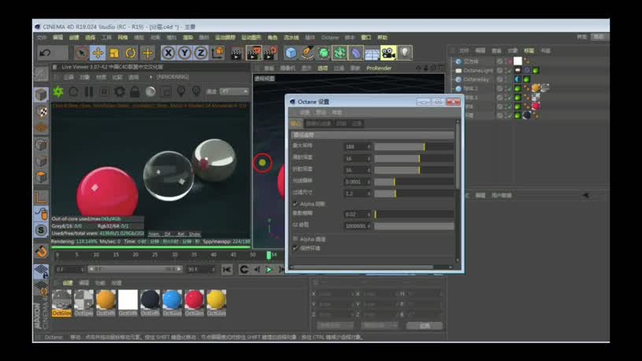Select dark navy OctDiff material
The width and height of the screenshot is (642, 361).
coord(150,303)
